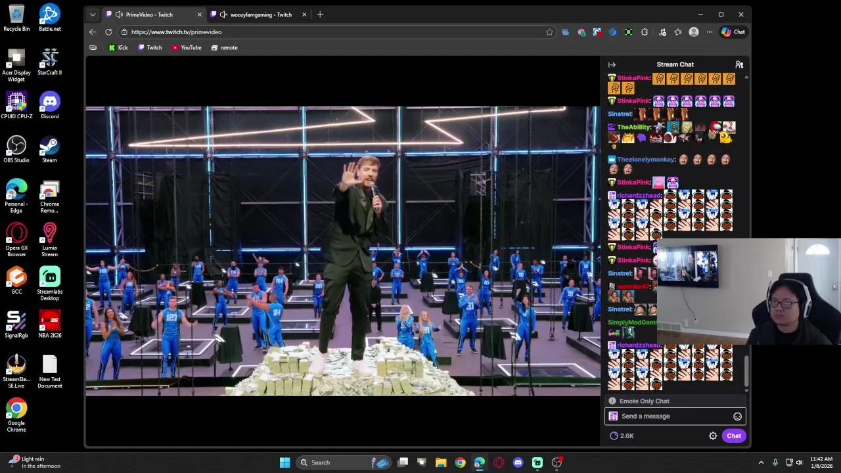
Task: Select the SignalRgb desktop icon
Action: coord(16,324)
